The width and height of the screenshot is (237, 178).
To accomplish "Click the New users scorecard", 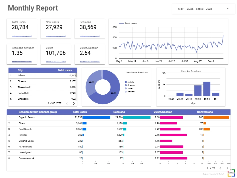I will 56,29.
